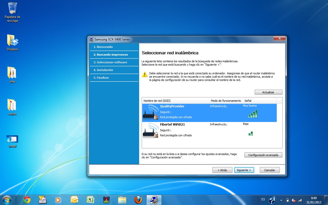Click the yellow warning triangle icon
The image size is (328, 205).
pyautogui.click(x=145, y=74)
